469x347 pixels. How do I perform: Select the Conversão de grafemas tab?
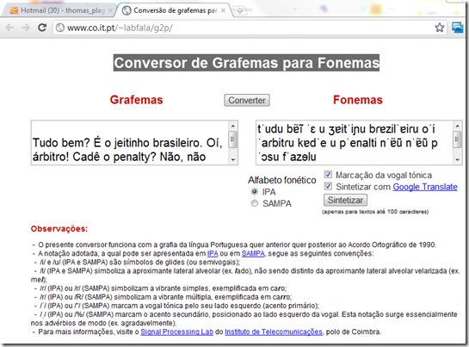tap(175, 10)
